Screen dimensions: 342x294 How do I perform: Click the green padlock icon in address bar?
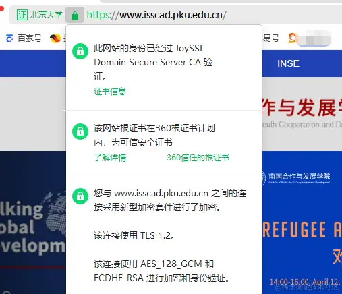coord(75,15)
